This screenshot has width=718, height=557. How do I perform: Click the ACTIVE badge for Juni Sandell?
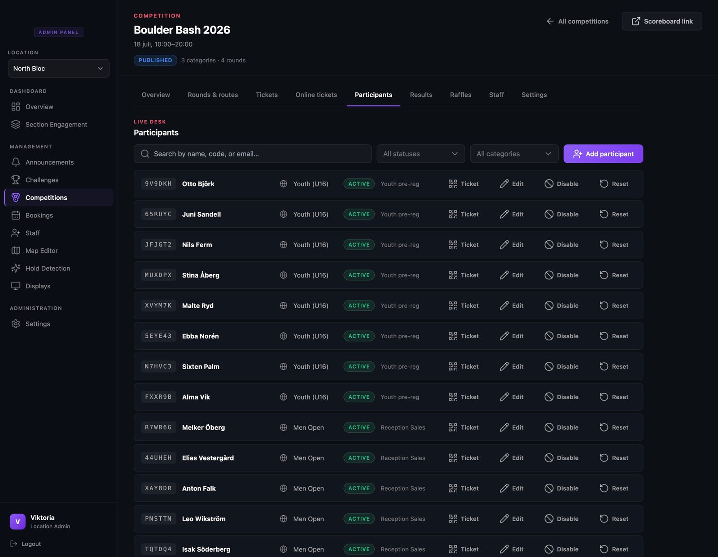pyautogui.click(x=359, y=214)
